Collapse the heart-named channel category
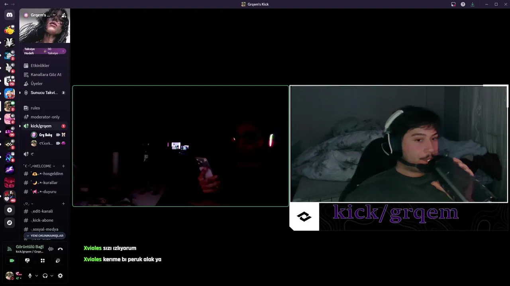 (28, 204)
